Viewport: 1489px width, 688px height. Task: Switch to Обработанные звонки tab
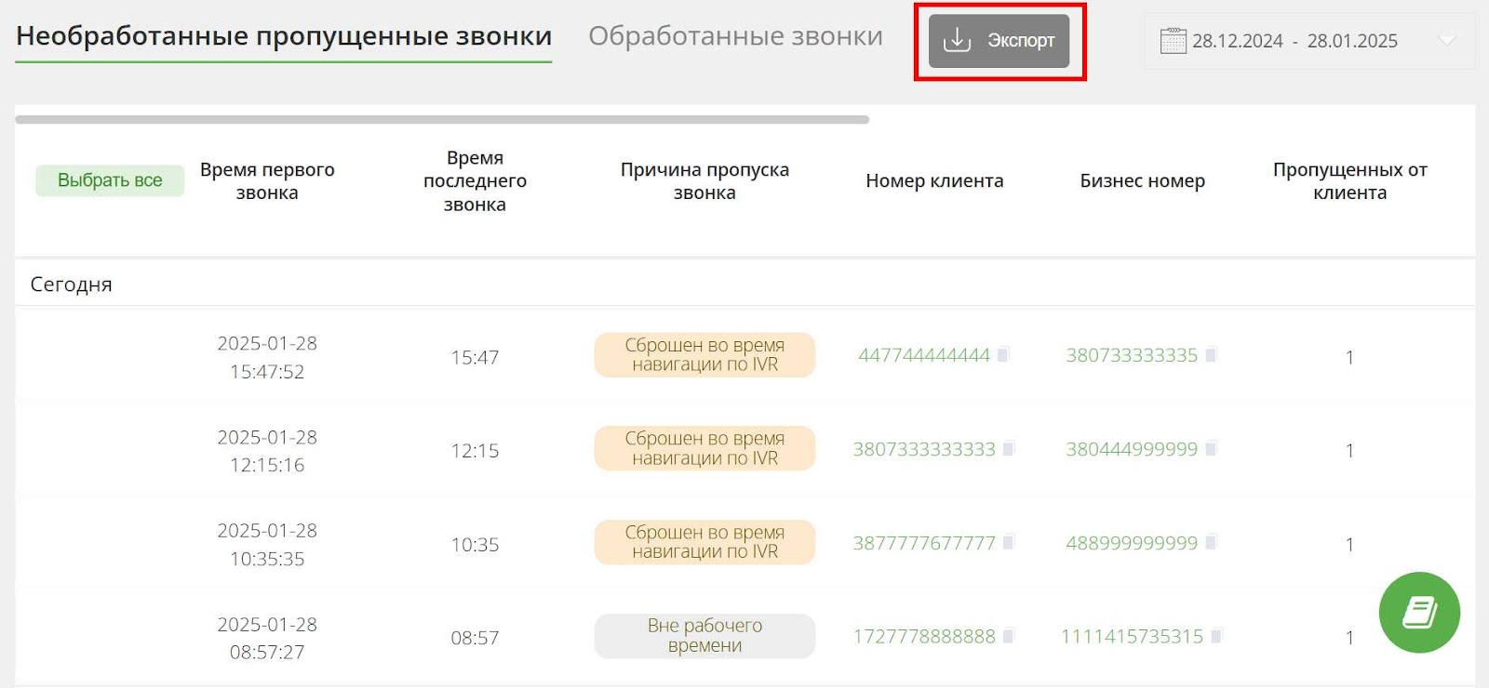click(735, 36)
